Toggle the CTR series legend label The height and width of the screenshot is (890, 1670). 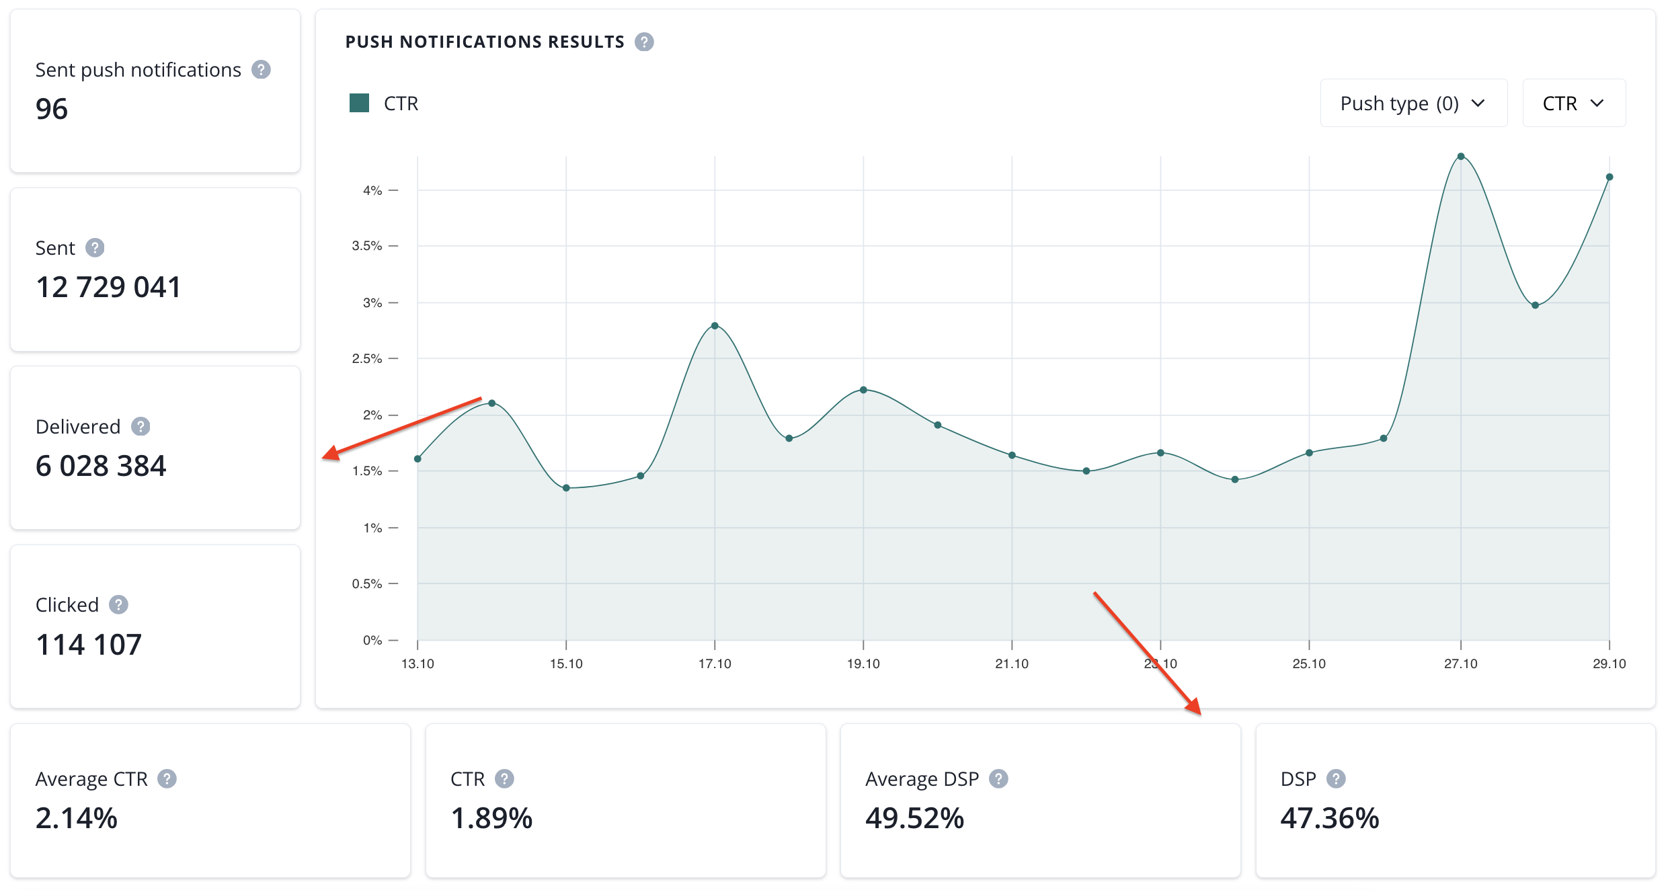(x=401, y=104)
